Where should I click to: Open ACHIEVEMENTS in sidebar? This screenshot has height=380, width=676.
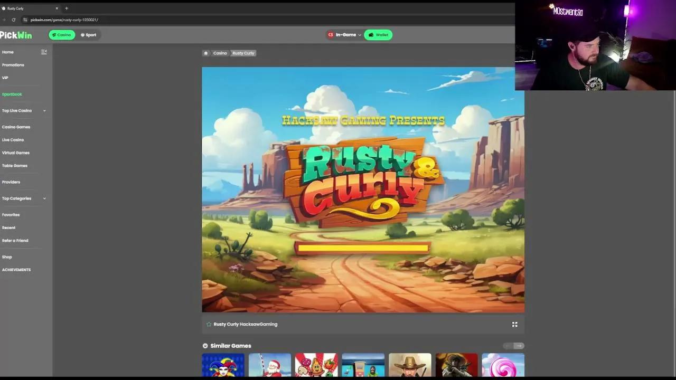pos(16,270)
